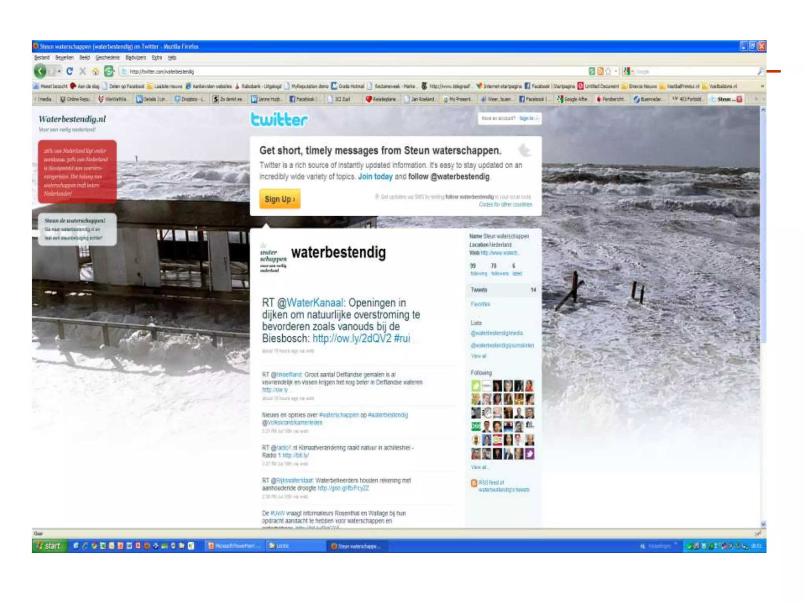Open the Geschiedenis menu
Image resolution: width=805 pixels, height=604 pixels.
(107, 57)
